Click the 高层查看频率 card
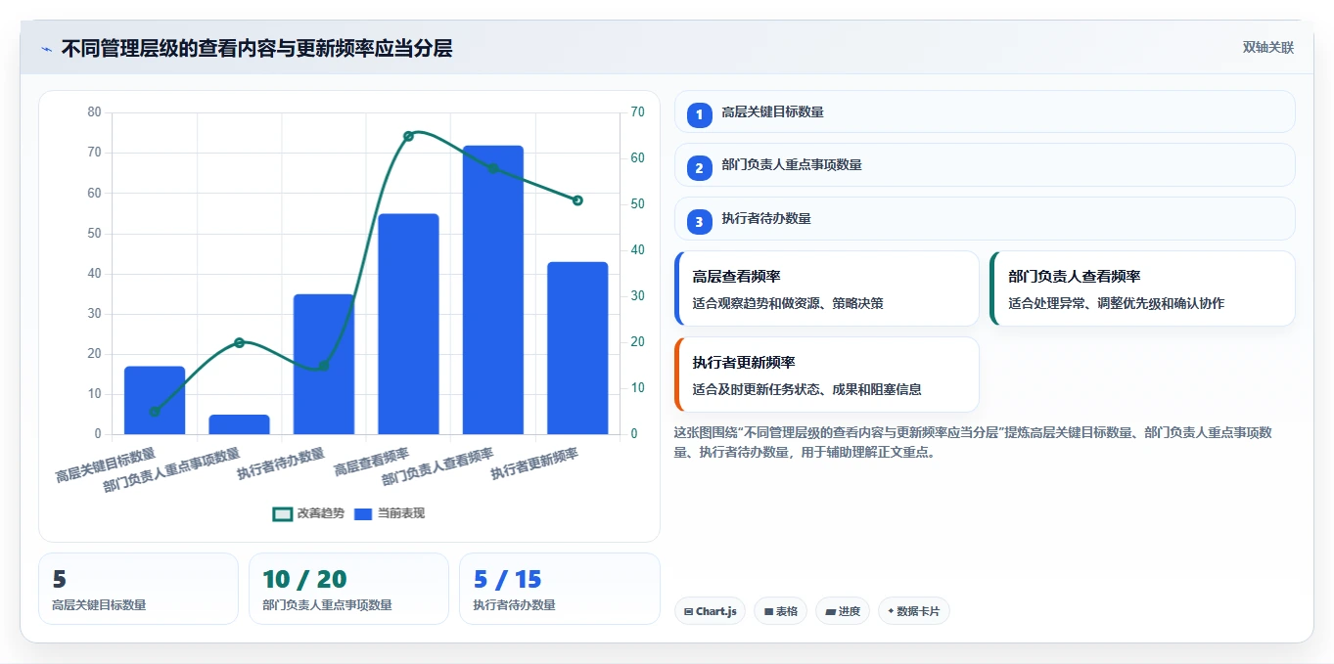 [x=827, y=288]
